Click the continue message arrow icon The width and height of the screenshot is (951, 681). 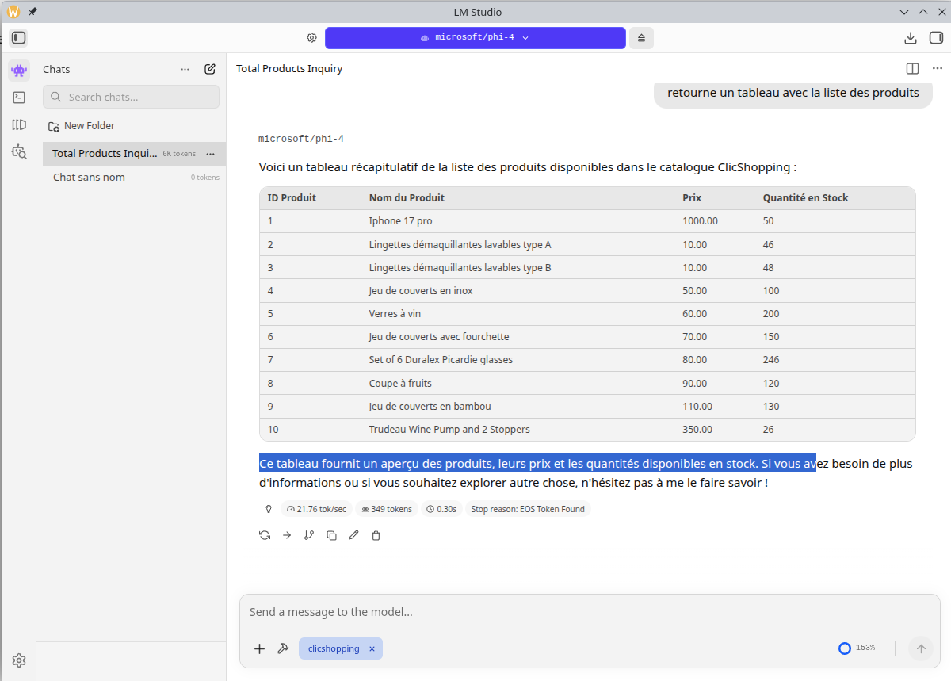pyautogui.click(x=287, y=535)
